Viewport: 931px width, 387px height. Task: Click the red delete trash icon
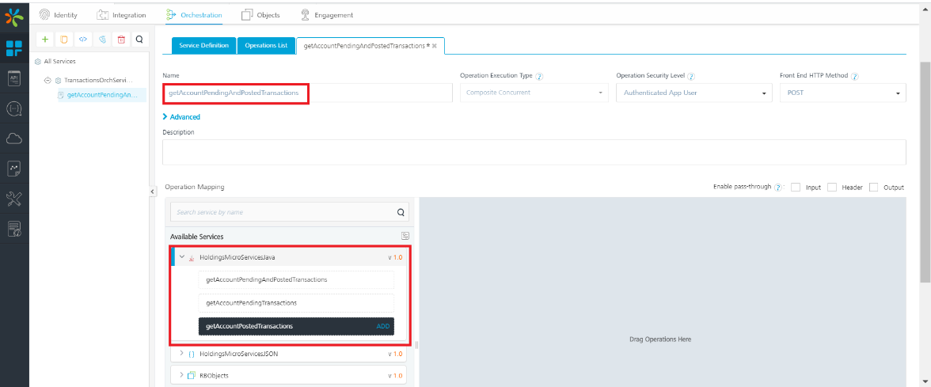click(x=121, y=39)
